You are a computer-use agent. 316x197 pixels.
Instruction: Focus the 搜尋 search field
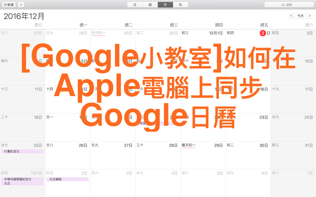click(289, 5)
